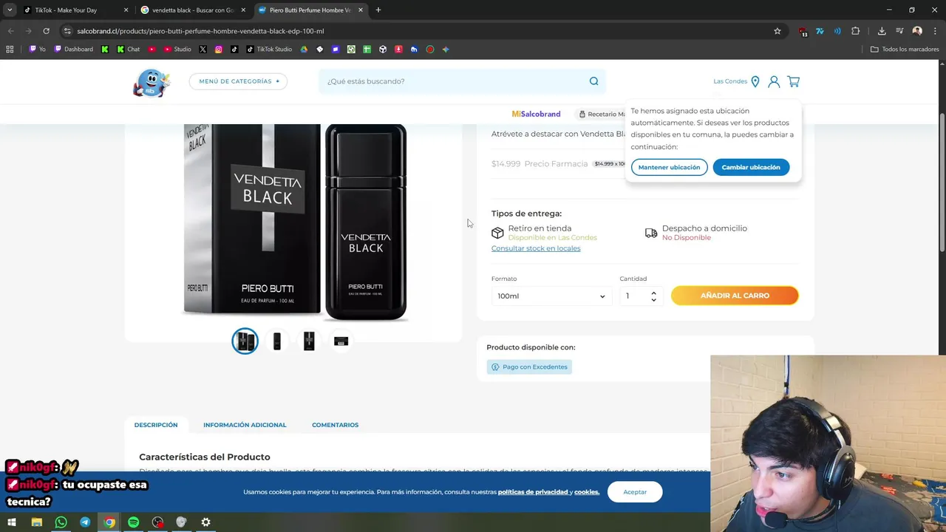Switch to the Descripción tab
946x532 pixels.
tap(156, 425)
